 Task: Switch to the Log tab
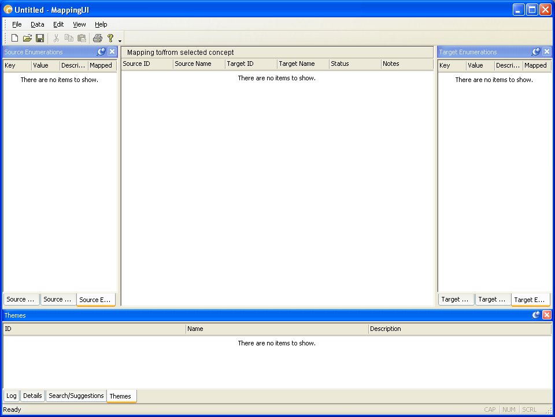click(x=12, y=396)
